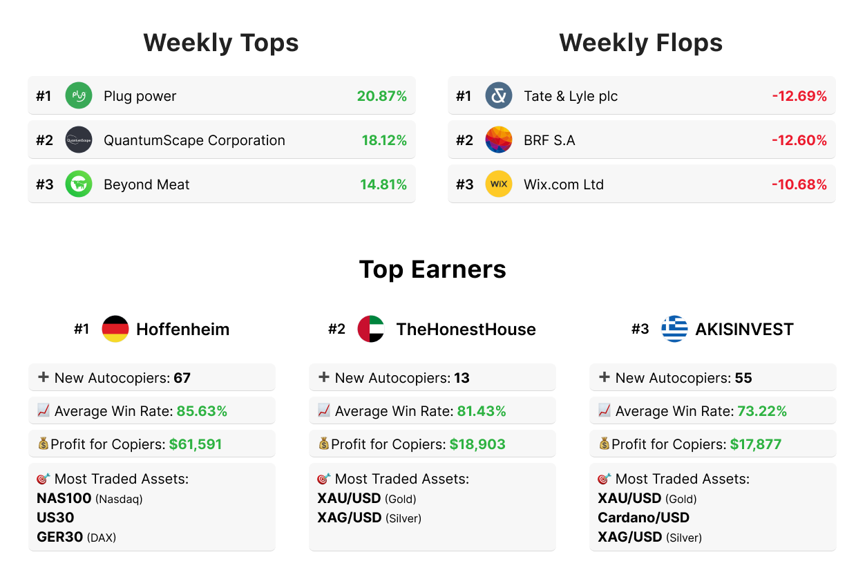Click the Wix.com yellow logo
Viewport: 865px width, 579px height.
(x=499, y=184)
